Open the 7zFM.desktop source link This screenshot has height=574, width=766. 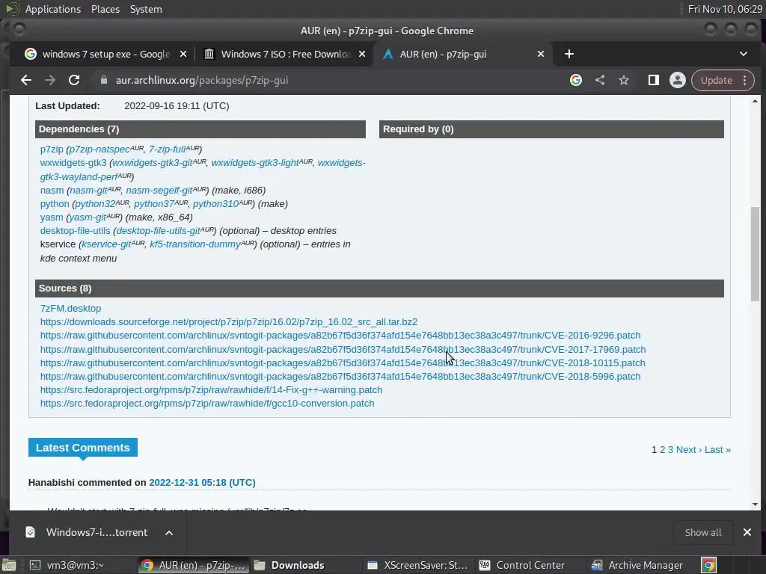[x=71, y=309]
